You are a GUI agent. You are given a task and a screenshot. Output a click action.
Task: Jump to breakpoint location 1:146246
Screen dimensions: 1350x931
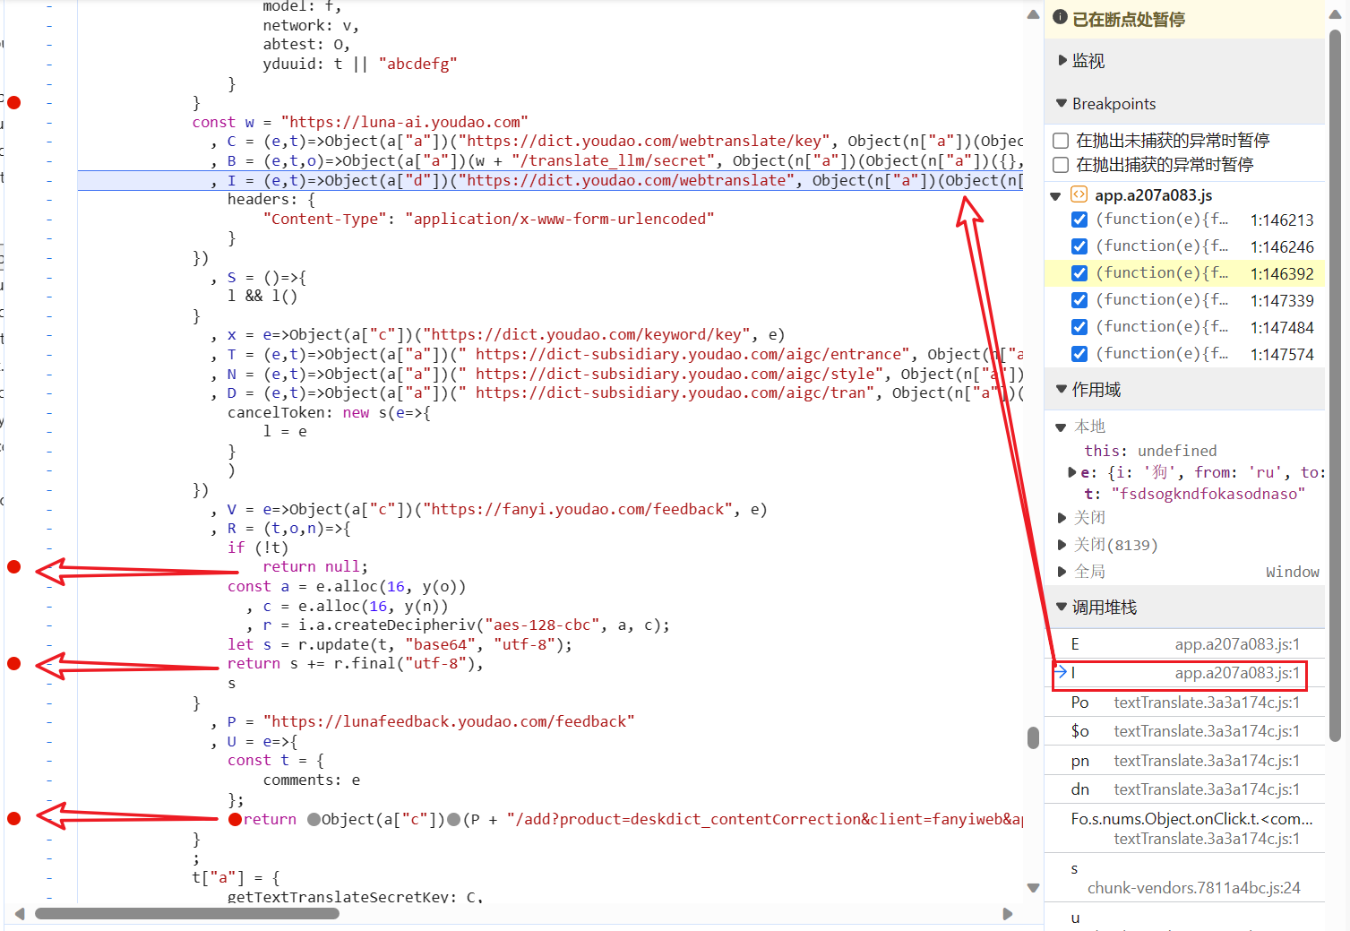(1282, 247)
